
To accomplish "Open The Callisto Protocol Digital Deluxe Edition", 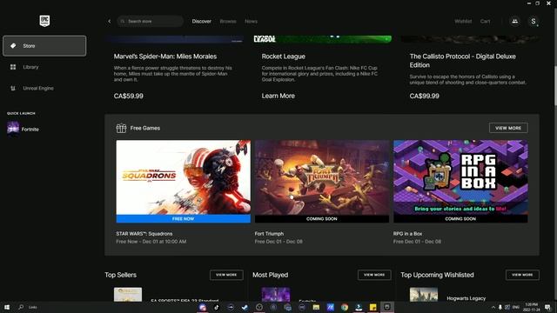I will [x=462, y=61].
